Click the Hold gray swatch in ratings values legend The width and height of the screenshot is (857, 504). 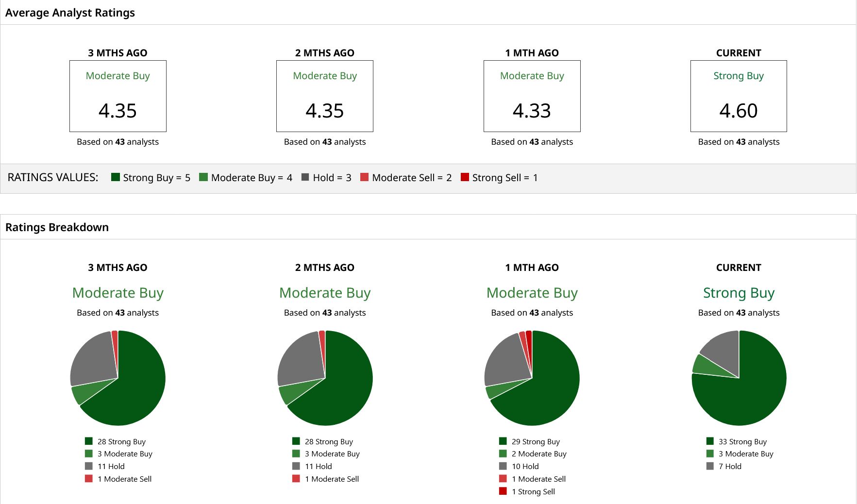pyautogui.click(x=305, y=177)
